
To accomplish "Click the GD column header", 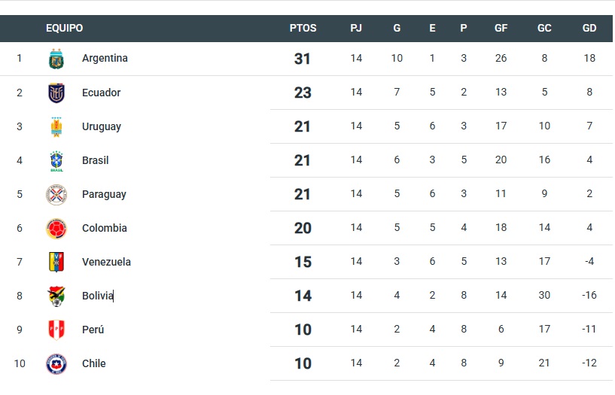I will 589,29.
